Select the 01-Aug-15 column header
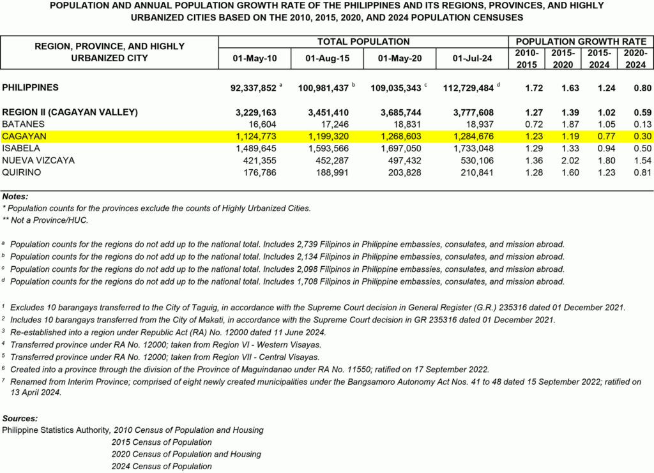Screen dimensions: 654x473 pyautogui.click(x=327, y=59)
